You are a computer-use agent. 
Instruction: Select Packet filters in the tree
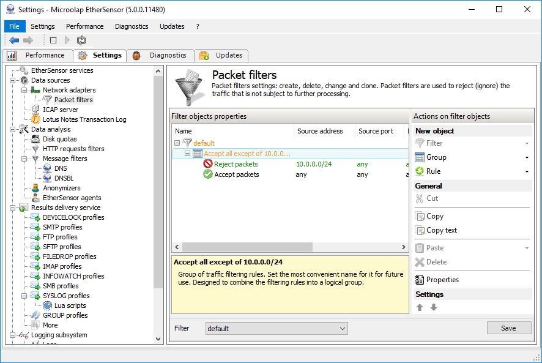(x=73, y=100)
